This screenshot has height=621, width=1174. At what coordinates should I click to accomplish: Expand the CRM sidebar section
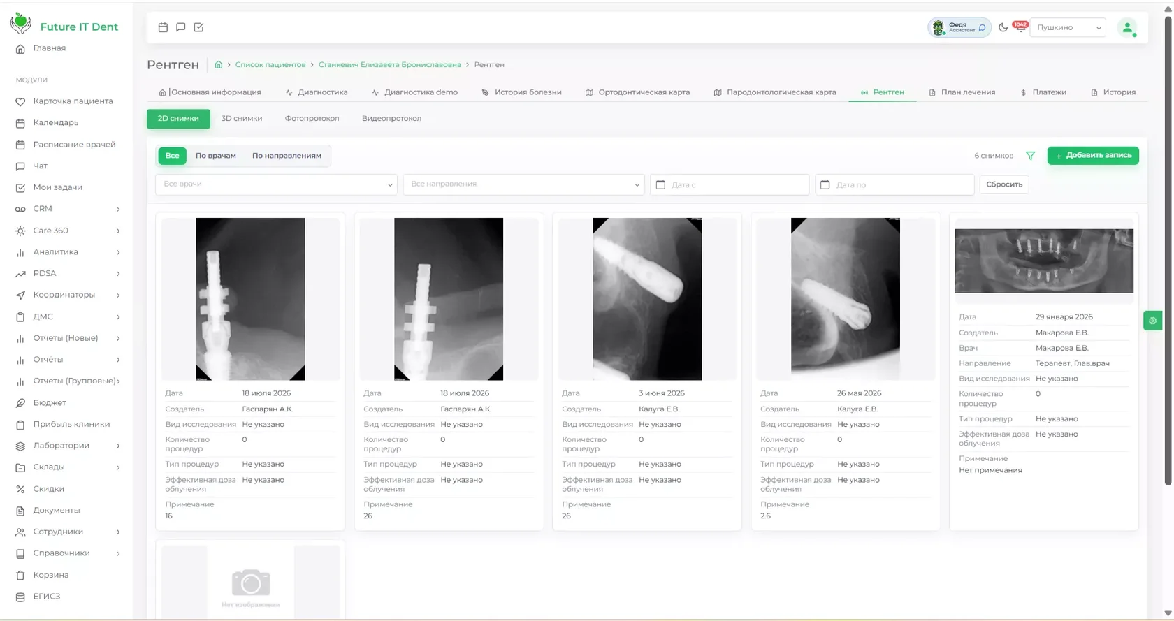[x=68, y=209]
